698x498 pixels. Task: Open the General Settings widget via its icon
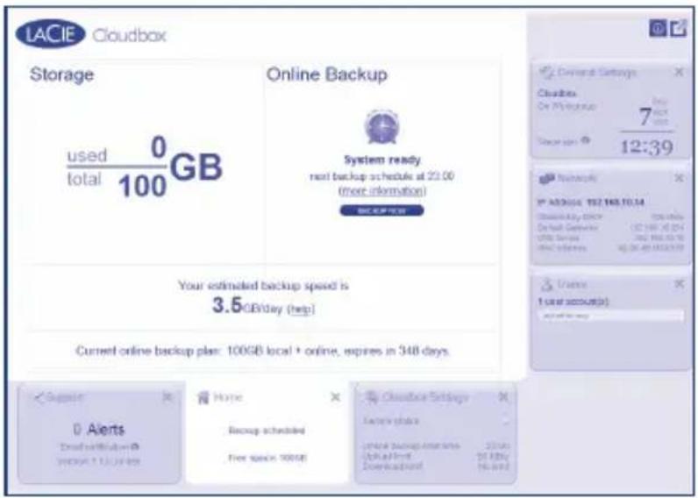point(545,72)
